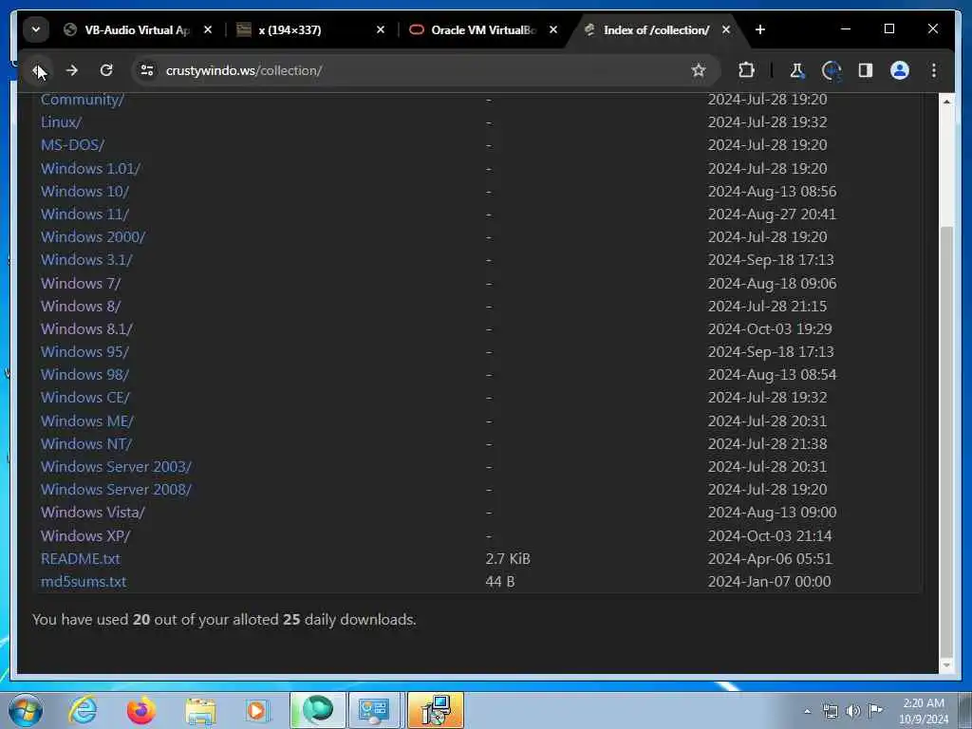Add a new browser tab

tap(760, 29)
